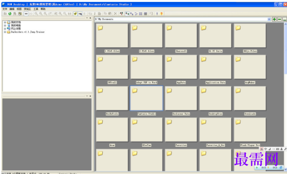The image size is (287, 174).
Task: Click the blue exclamation mark toolbar icon
Action: click(157, 14)
